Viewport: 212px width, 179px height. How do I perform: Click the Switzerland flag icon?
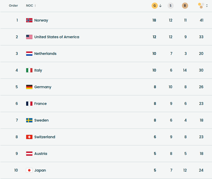[29, 137]
